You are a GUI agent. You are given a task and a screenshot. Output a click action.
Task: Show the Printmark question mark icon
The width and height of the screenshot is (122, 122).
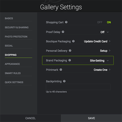61,70
